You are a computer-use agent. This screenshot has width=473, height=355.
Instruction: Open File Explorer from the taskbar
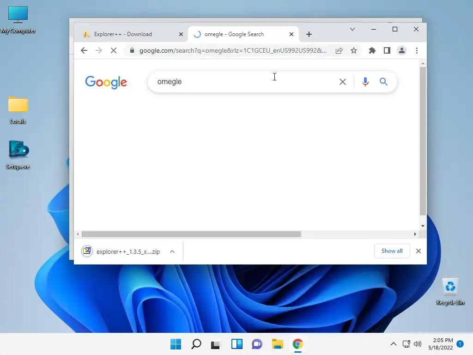277,344
